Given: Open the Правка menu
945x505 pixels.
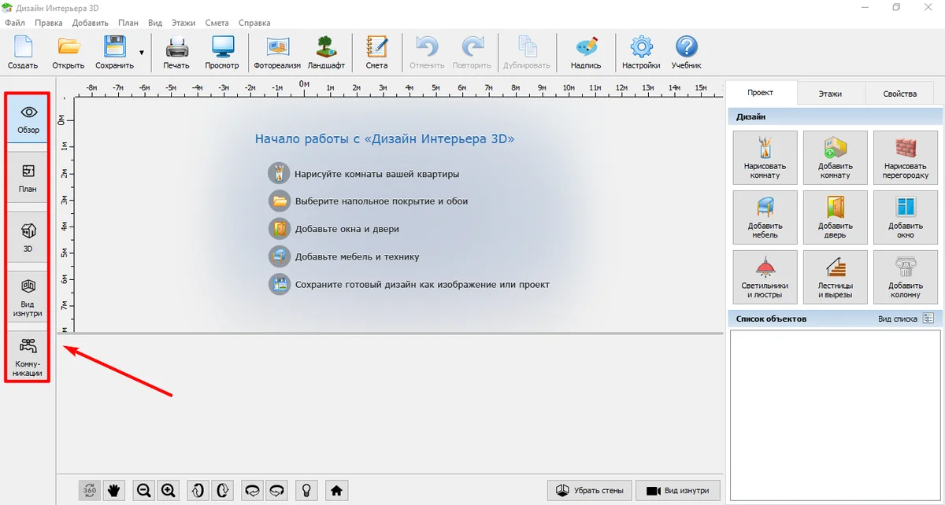Looking at the screenshot, I should [x=49, y=23].
